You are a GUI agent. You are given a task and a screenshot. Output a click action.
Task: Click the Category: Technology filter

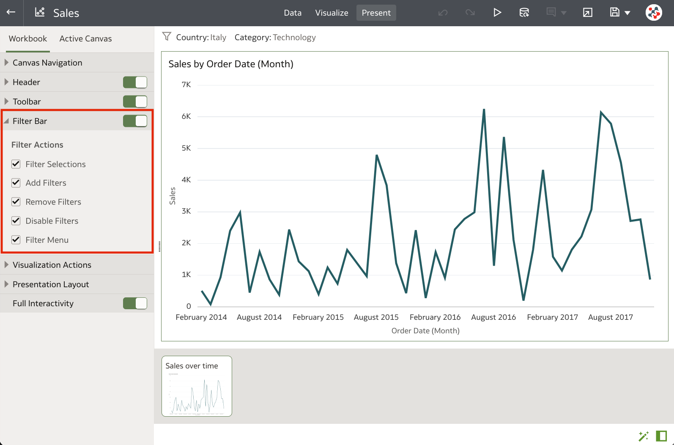click(x=275, y=37)
